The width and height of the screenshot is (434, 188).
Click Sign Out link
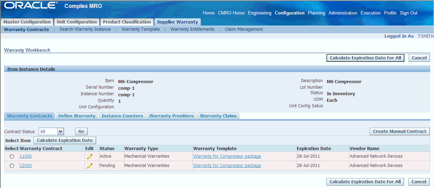tap(409, 13)
